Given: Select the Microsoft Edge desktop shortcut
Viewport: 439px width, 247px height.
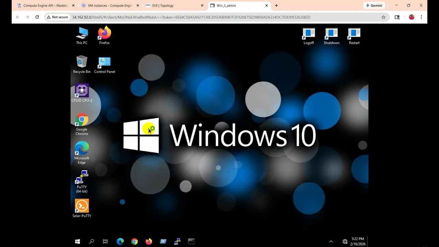Looking at the screenshot, I should coord(82,153).
